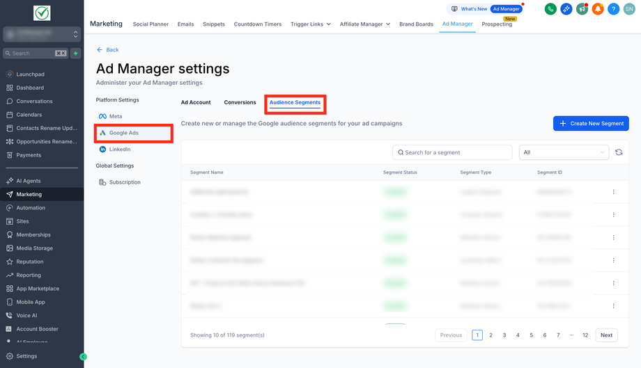The width and height of the screenshot is (641, 368).
Task: Click the megaphone announcements icon
Action: pos(582,9)
